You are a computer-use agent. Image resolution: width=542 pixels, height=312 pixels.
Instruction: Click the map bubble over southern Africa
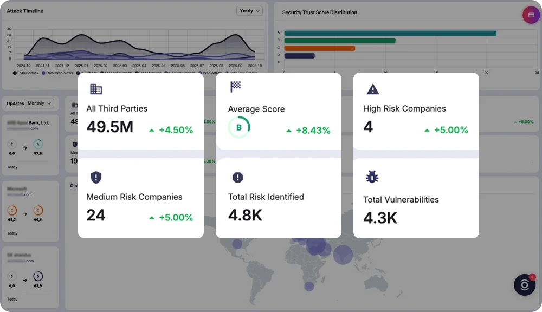coord(309,286)
